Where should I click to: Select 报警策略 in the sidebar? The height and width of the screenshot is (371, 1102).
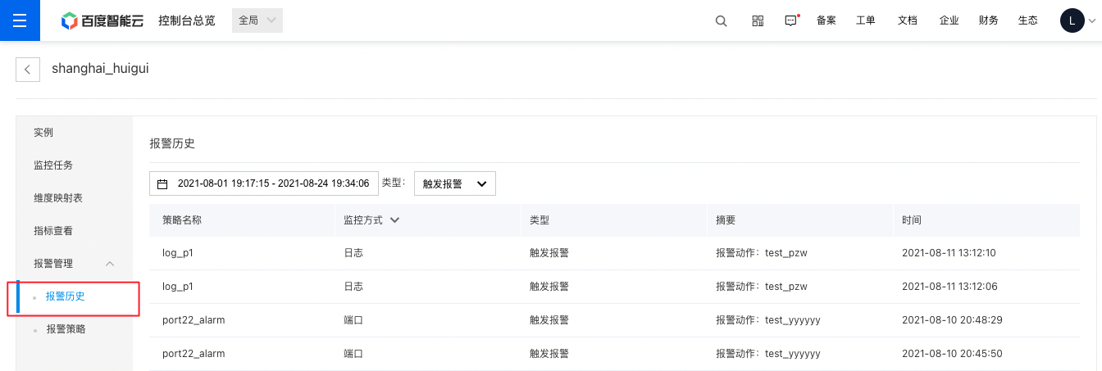tap(66, 329)
